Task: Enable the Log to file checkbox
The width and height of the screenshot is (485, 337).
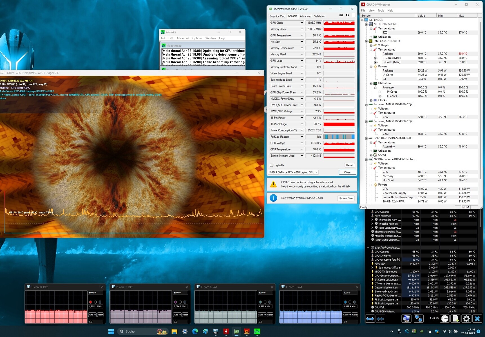Action: click(x=272, y=165)
